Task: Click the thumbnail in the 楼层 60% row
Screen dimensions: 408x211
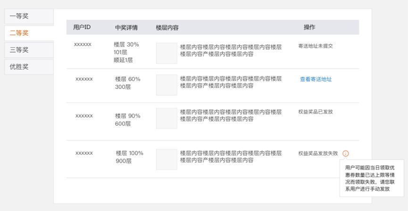Action: pos(167,85)
